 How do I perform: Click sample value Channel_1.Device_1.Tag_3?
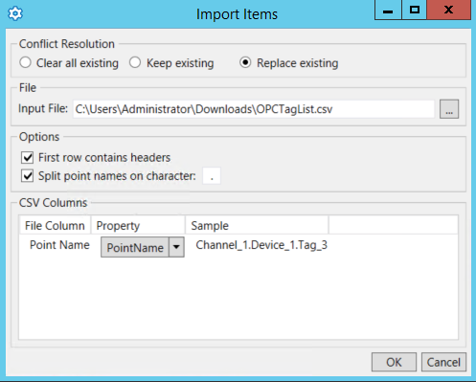coord(261,245)
